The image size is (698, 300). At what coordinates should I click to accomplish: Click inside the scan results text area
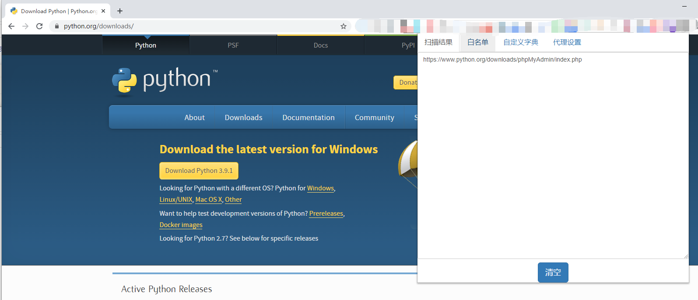pyautogui.click(x=553, y=155)
